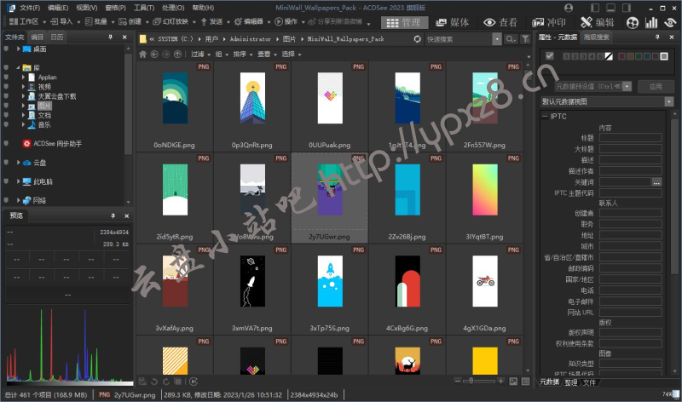Click the 管理 manage mode button
Image resolution: width=682 pixels, height=402 pixels.
pyautogui.click(x=404, y=23)
